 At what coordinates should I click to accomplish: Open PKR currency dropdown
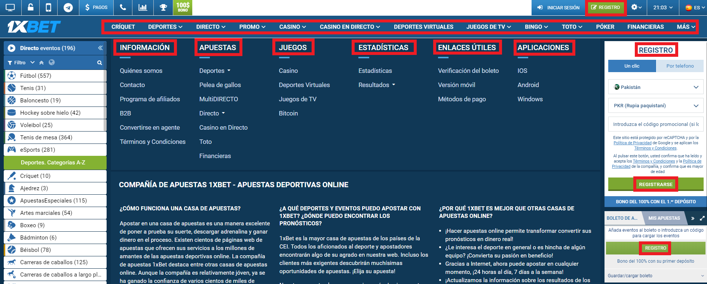[x=656, y=106]
